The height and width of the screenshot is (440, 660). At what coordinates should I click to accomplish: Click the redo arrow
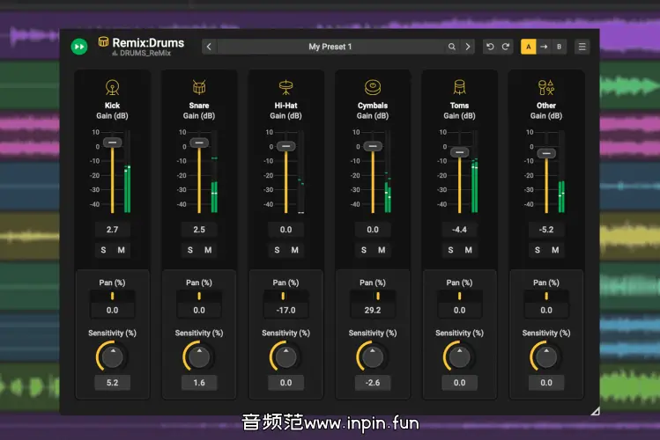click(506, 47)
